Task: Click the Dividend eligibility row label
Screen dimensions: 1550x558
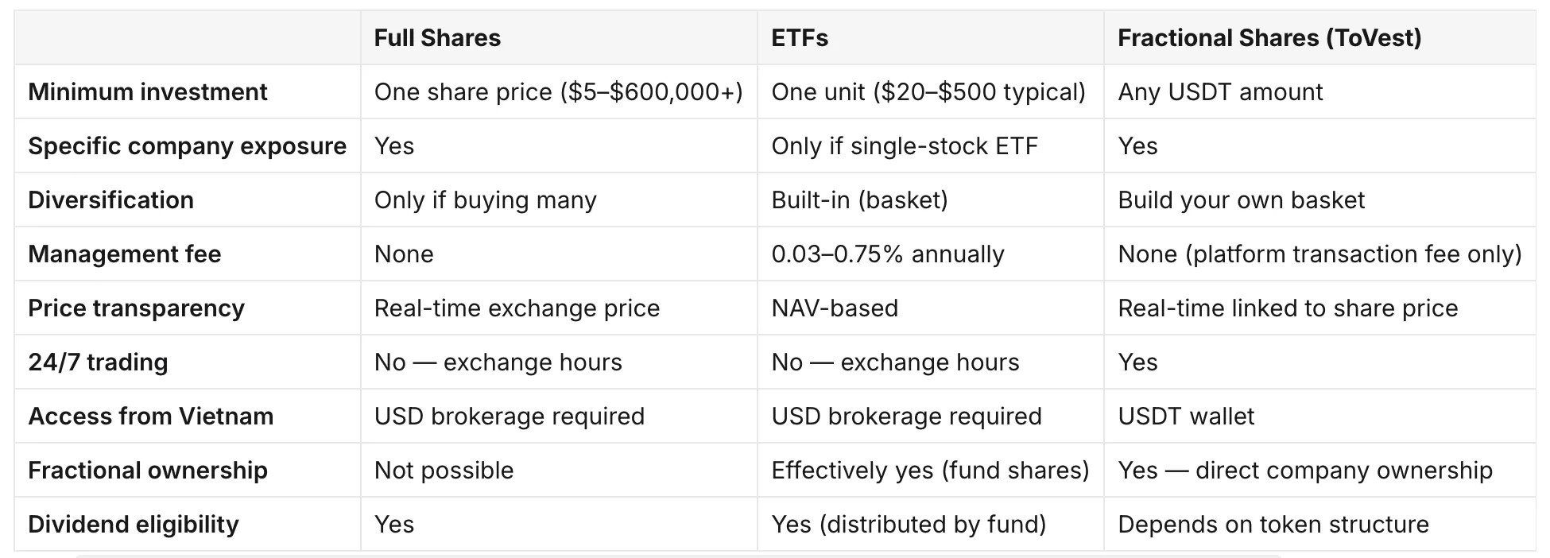Action: [134, 525]
